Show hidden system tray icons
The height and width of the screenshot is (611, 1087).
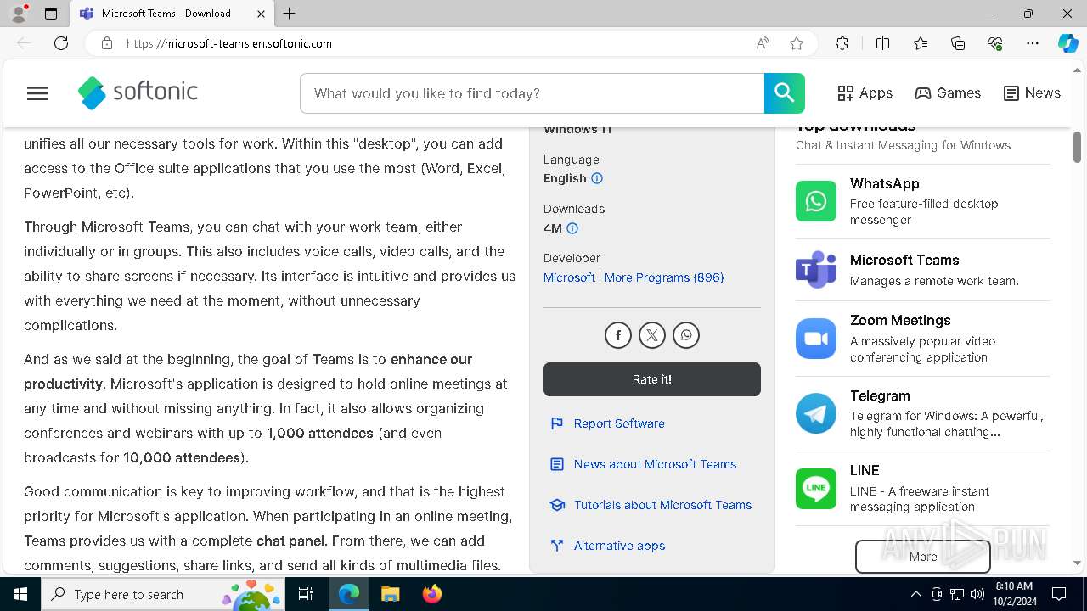pyautogui.click(x=915, y=594)
